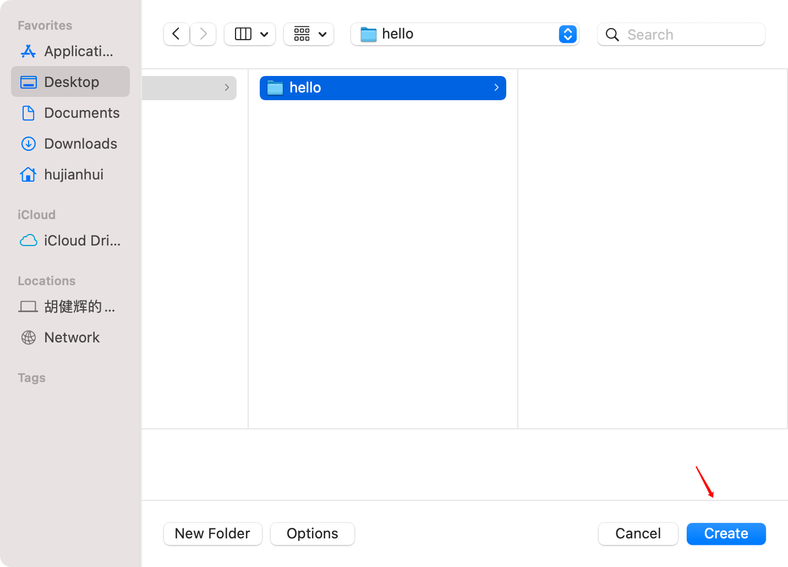
Task: Select Network under Locations
Action: 70,337
